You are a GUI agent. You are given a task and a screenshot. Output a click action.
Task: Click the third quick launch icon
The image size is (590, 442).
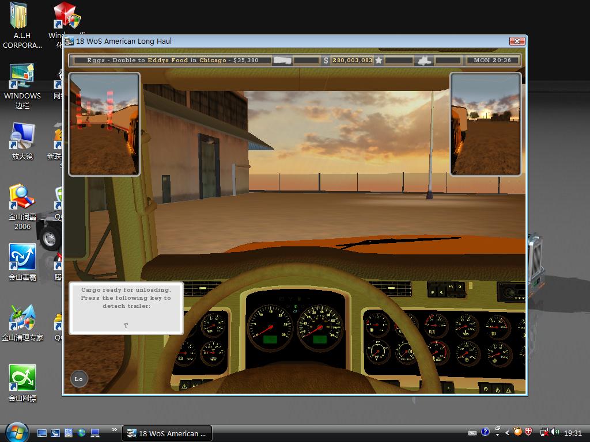[x=69, y=433]
